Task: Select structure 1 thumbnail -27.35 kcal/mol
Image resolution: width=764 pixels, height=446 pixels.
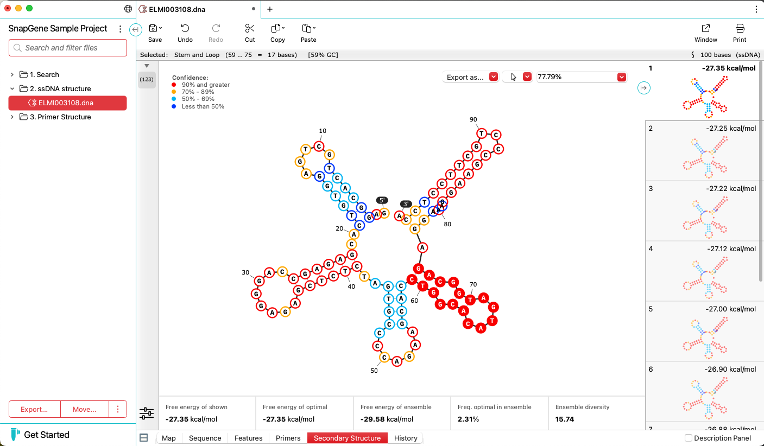Action: 703,91
